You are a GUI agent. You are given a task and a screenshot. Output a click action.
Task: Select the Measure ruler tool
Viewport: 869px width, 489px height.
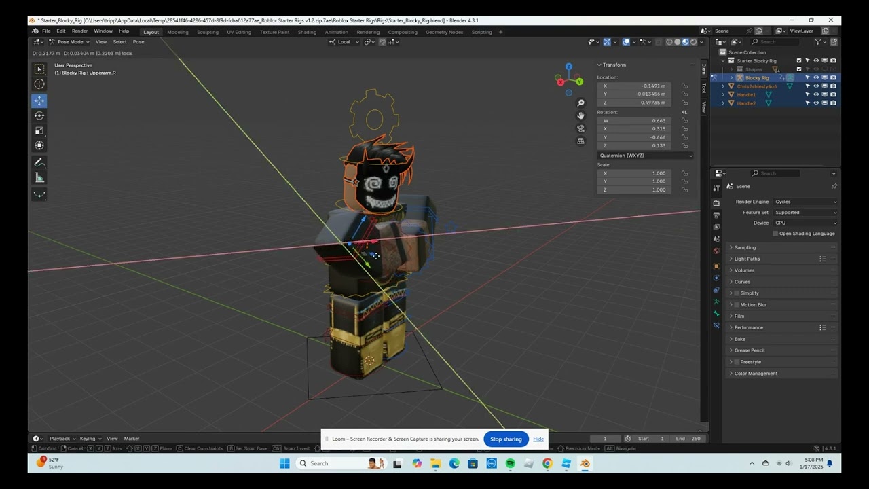(x=39, y=178)
